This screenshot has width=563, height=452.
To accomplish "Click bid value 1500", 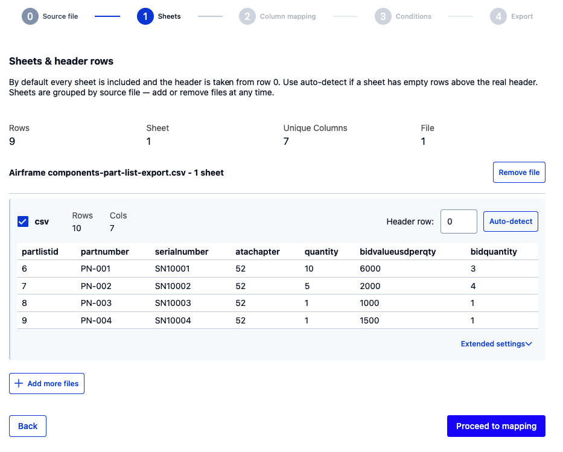I will (369, 320).
